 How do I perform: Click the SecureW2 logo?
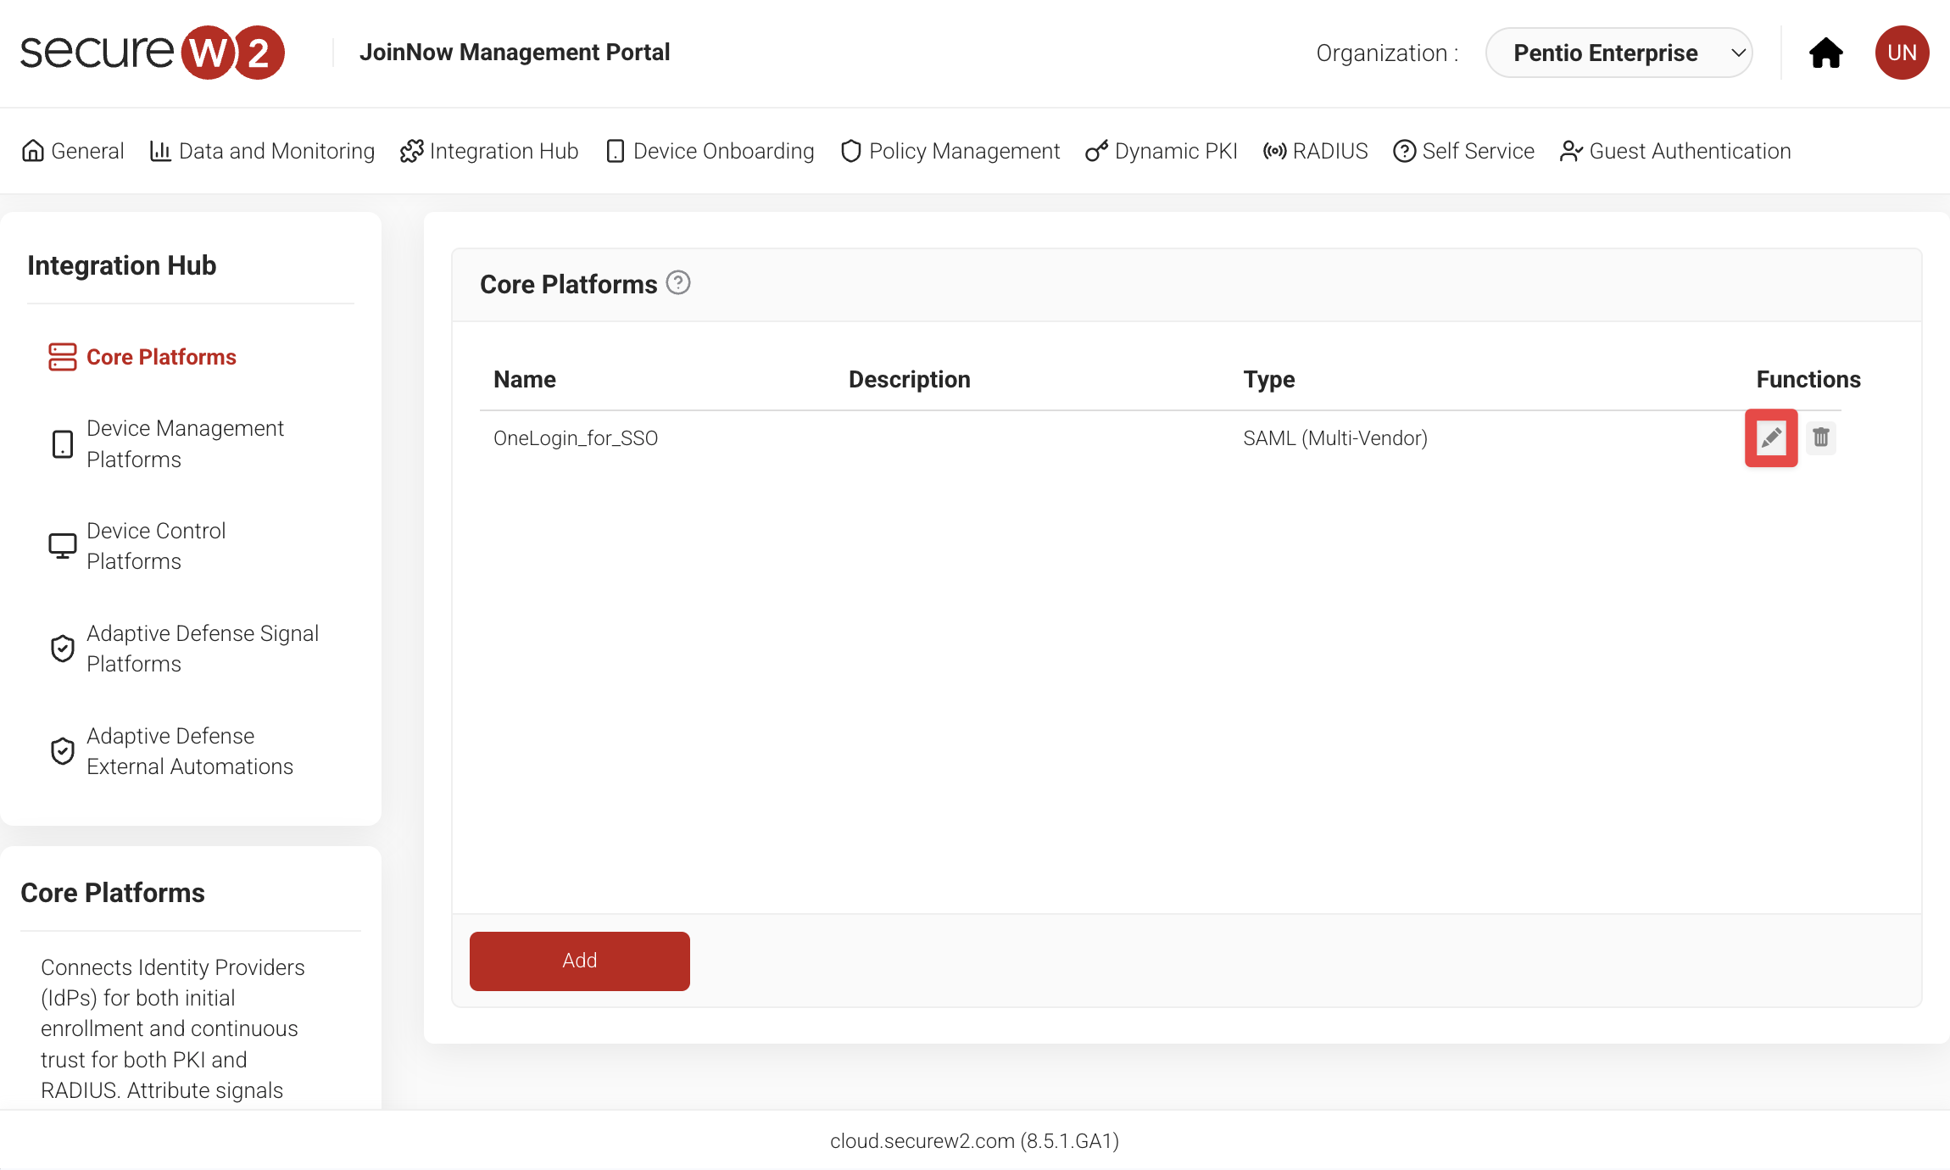pyautogui.click(x=153, y=53)
